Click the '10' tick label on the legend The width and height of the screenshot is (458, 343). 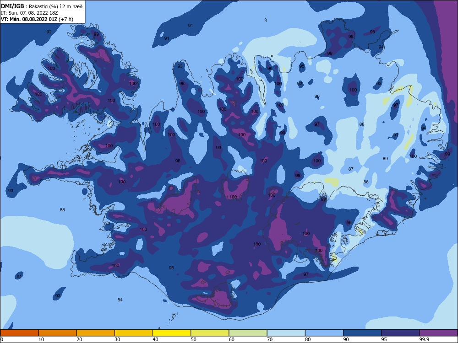click(41, 339)
